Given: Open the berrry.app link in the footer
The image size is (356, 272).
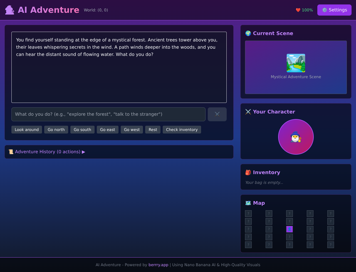Looking at the screenshot, I should tap(158, 265).
